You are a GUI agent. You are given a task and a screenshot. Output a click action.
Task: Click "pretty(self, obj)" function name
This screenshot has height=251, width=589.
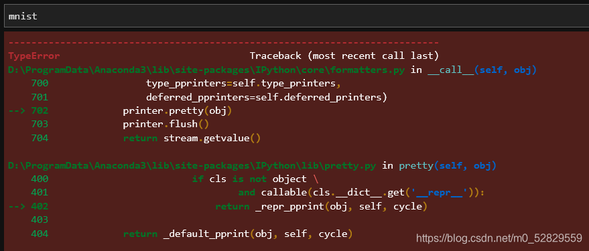448,166
